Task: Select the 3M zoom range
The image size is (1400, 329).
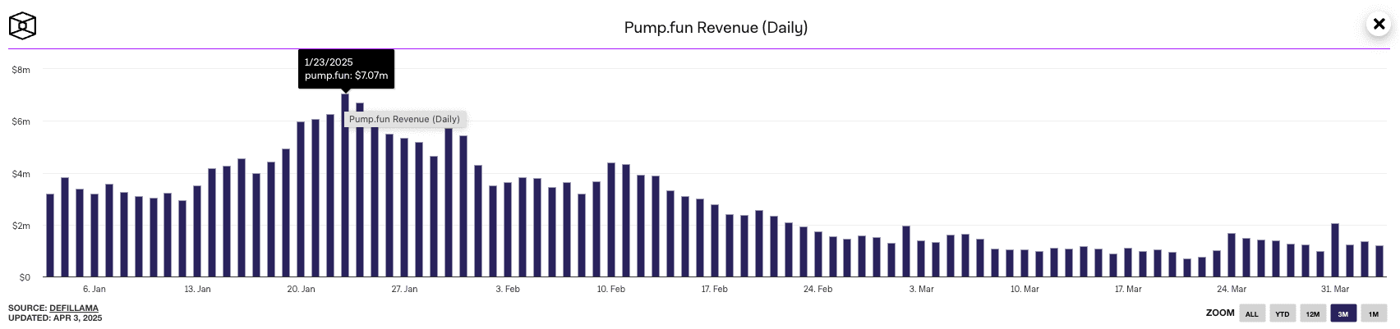Action: [1343, 313]
